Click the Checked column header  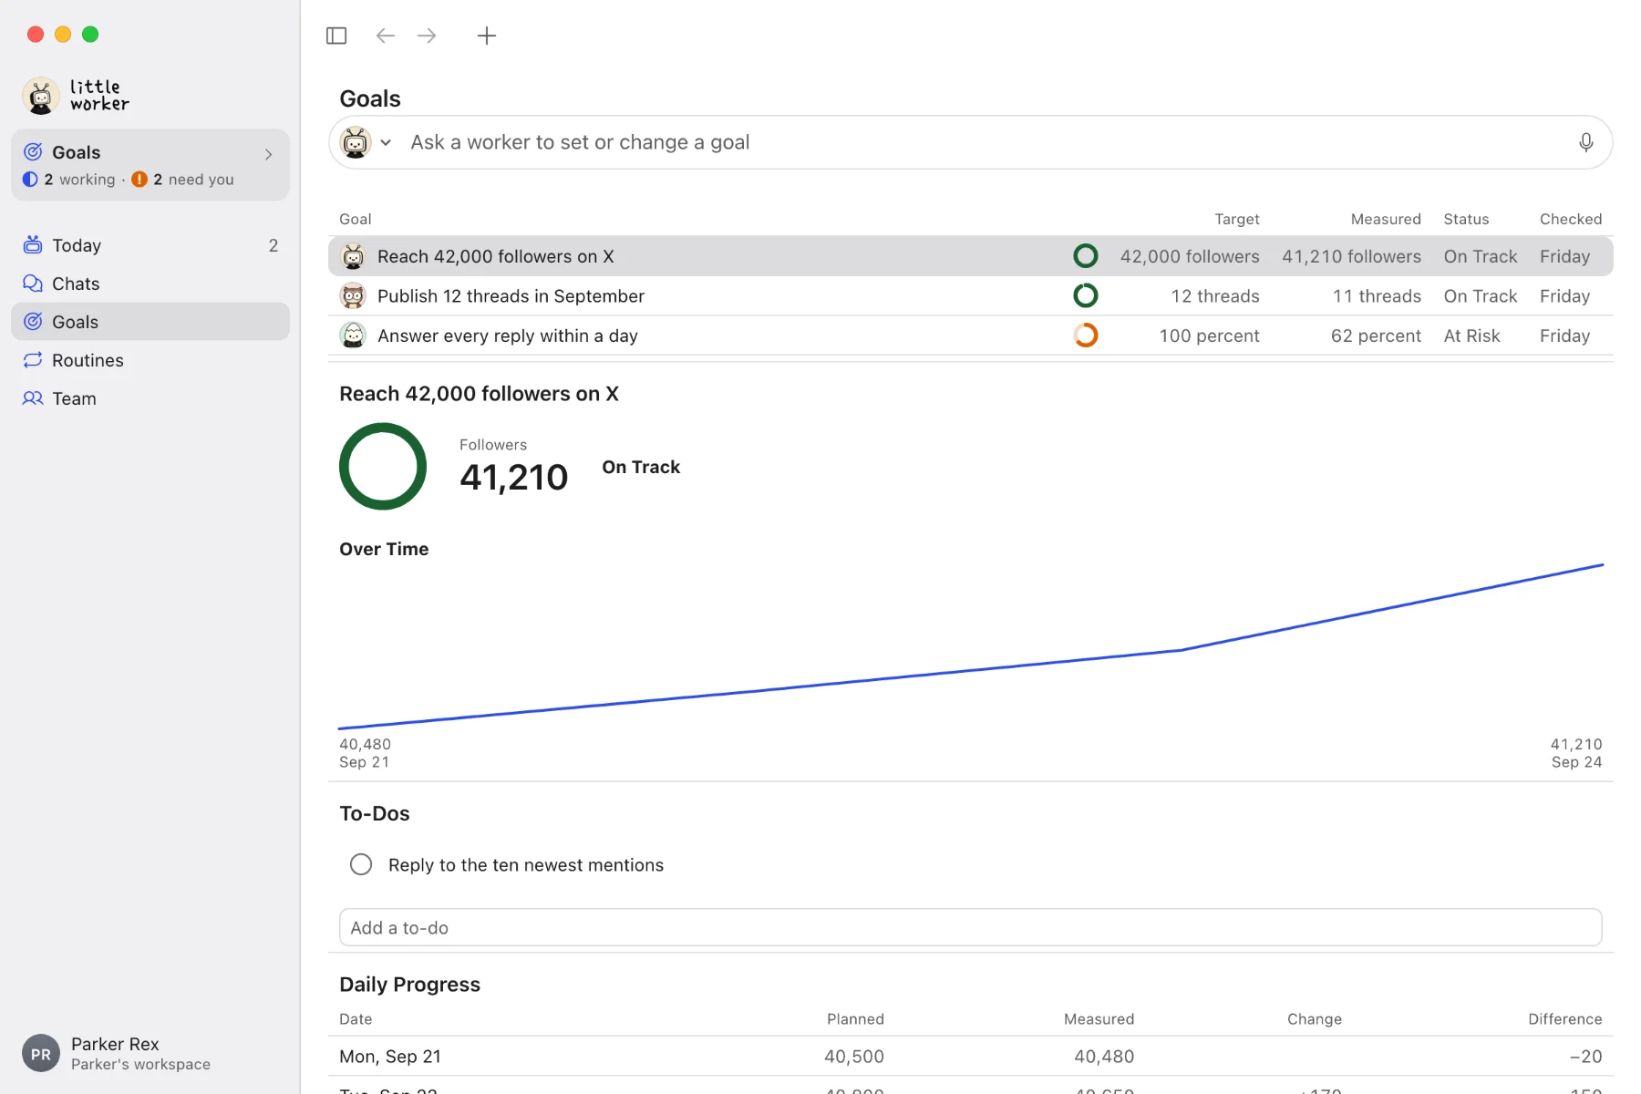[x=1571, y=219]
